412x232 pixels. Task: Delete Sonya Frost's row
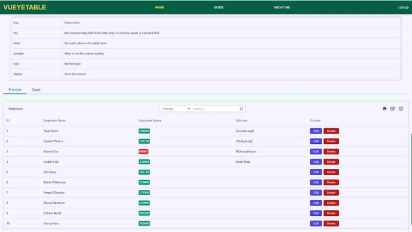pos(331,223)
